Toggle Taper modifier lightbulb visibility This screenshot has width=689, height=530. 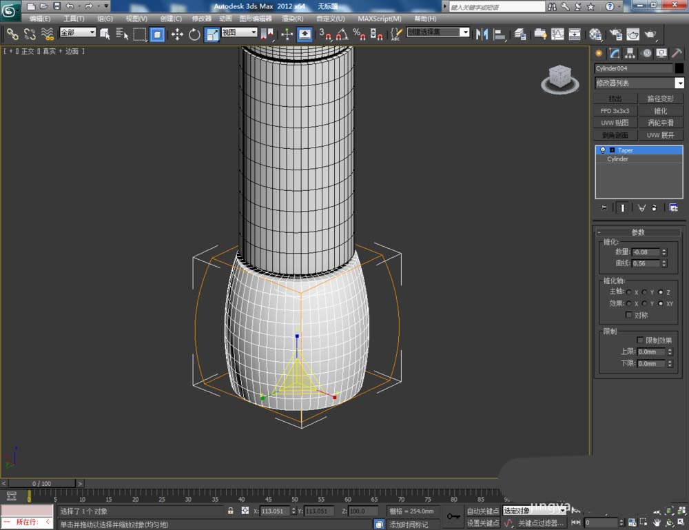[x=603, y=150]
